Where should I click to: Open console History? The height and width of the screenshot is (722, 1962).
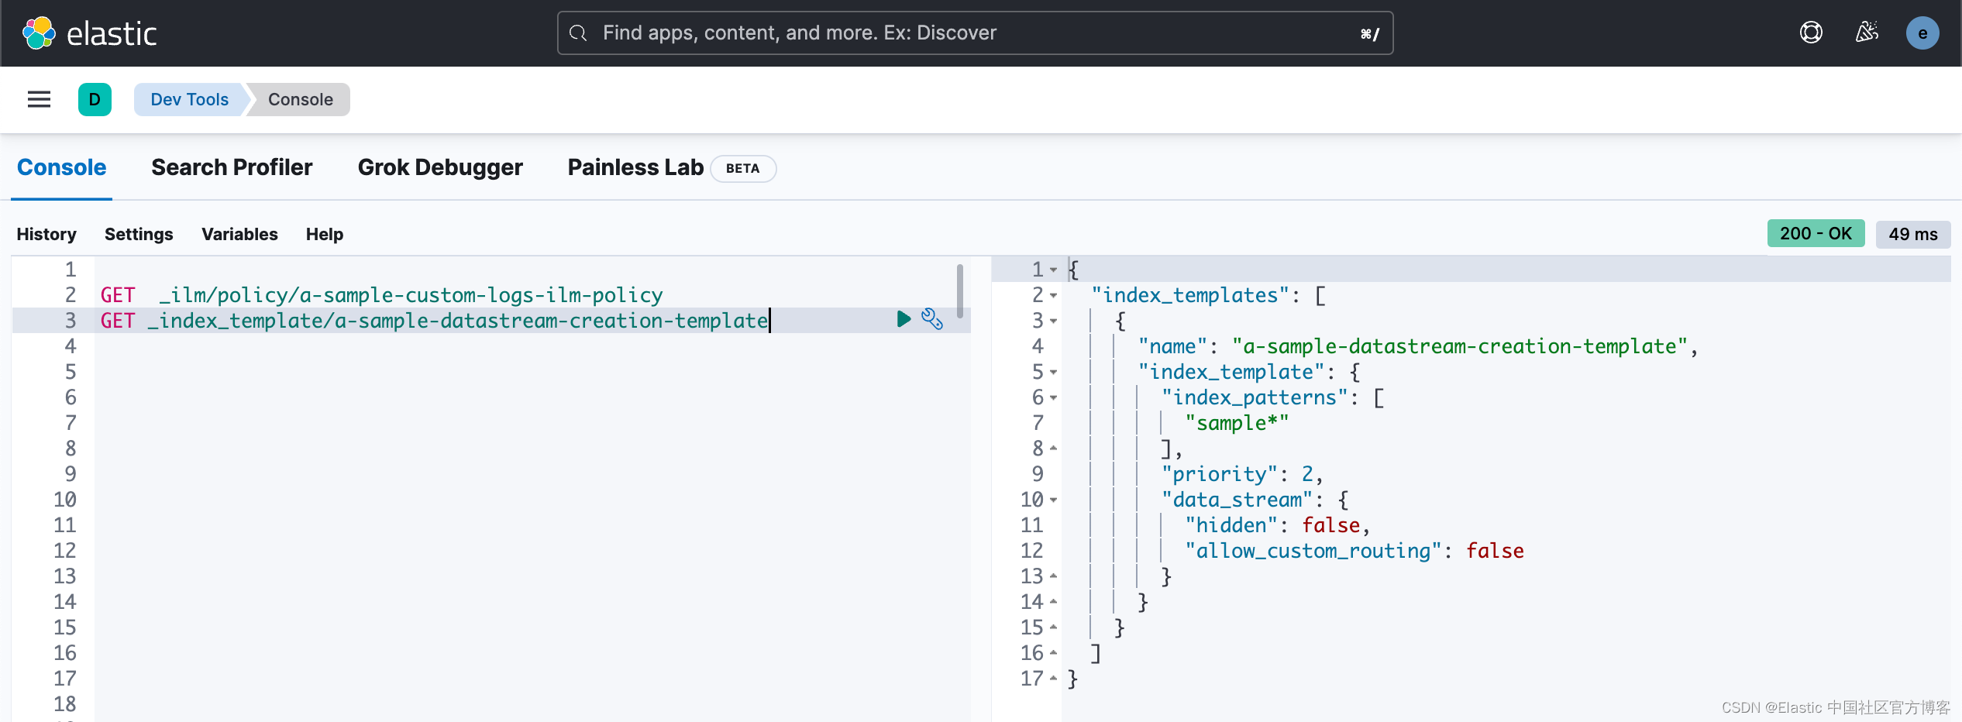(x=46, y=234)
